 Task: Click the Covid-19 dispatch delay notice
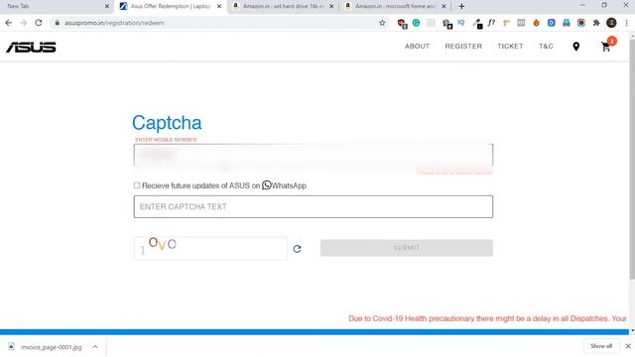(x=487, y=318)
